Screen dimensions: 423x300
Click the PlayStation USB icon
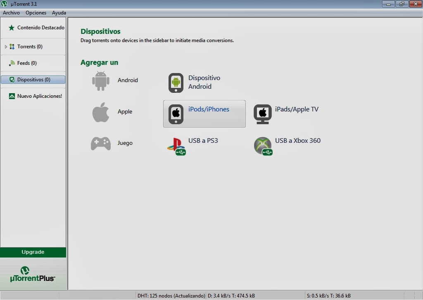pyautogui.click(x=176, y=146)
